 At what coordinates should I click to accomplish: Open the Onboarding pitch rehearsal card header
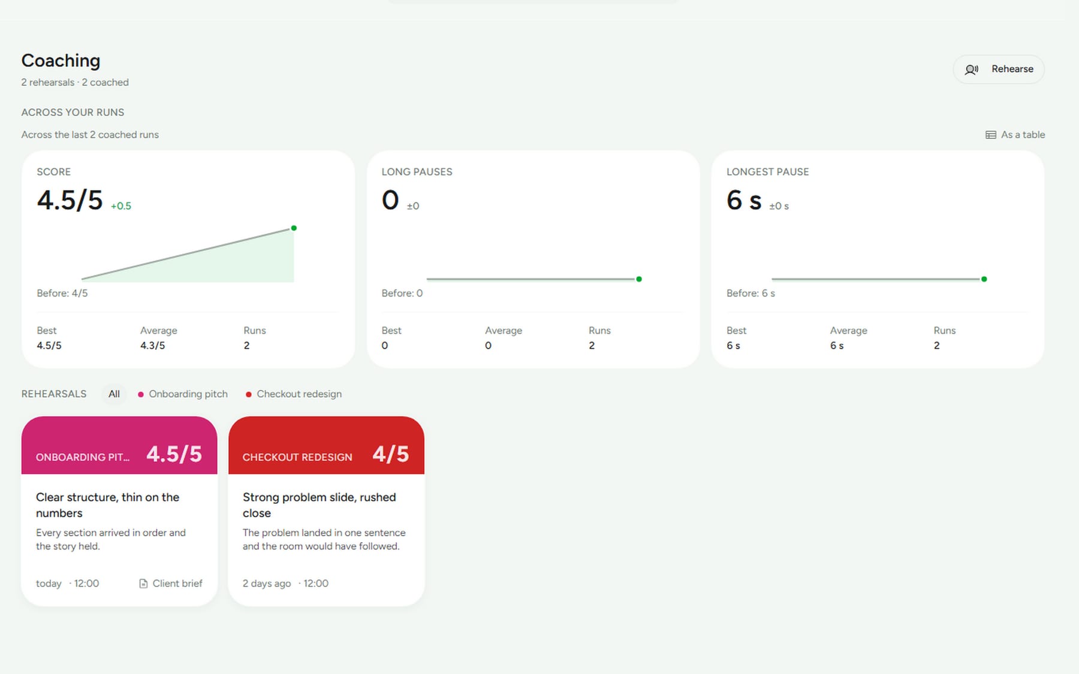tap(119, 445)
